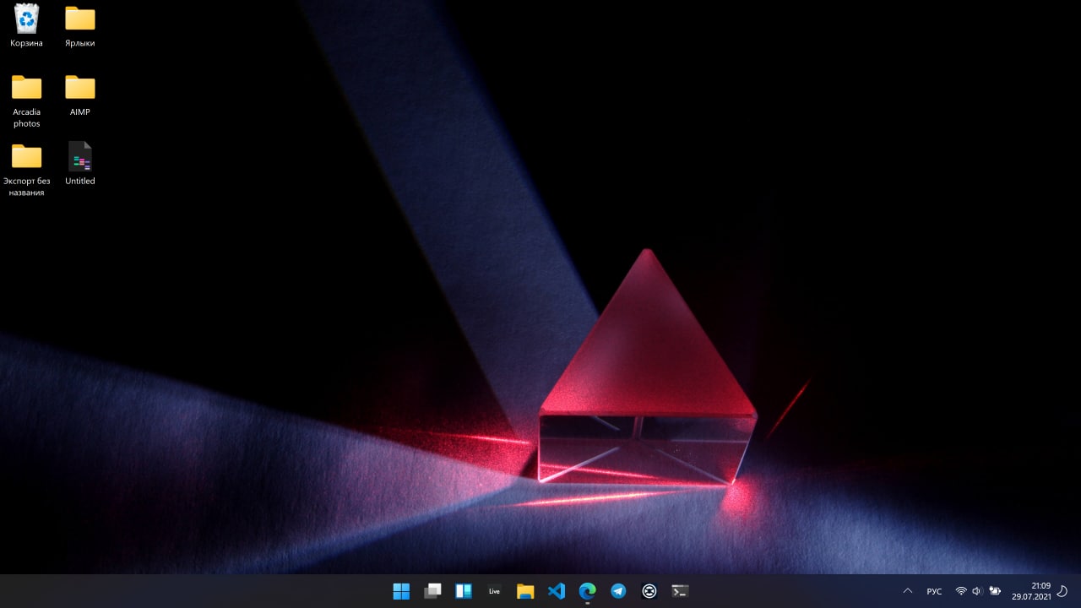This screenshot has width=1081, height=608.
Task: Open Wi-Fi network settings in tray
Action: [961, 591]
